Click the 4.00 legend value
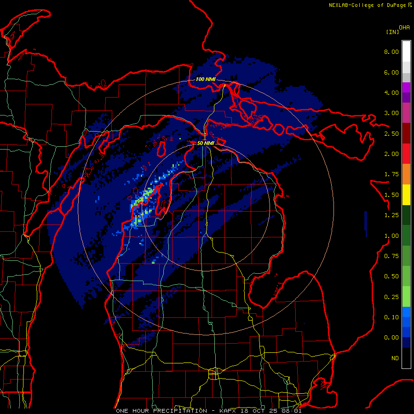Viewport: 414px width, 414px height. point(391,92)
